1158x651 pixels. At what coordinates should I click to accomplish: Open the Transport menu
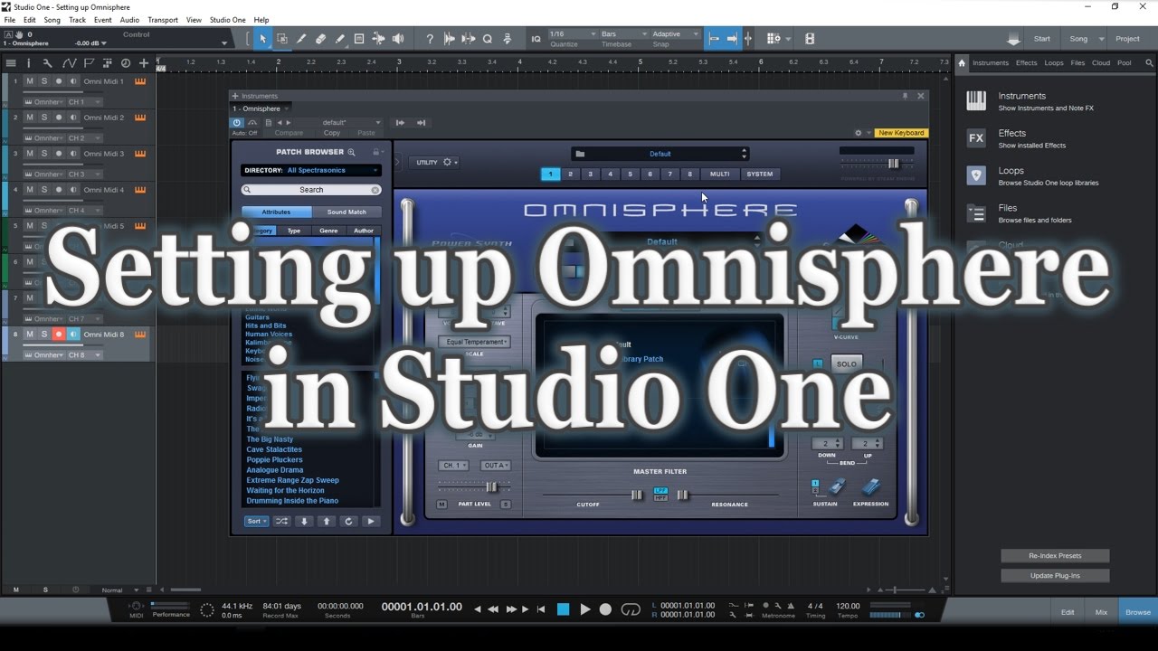[163, 20]
